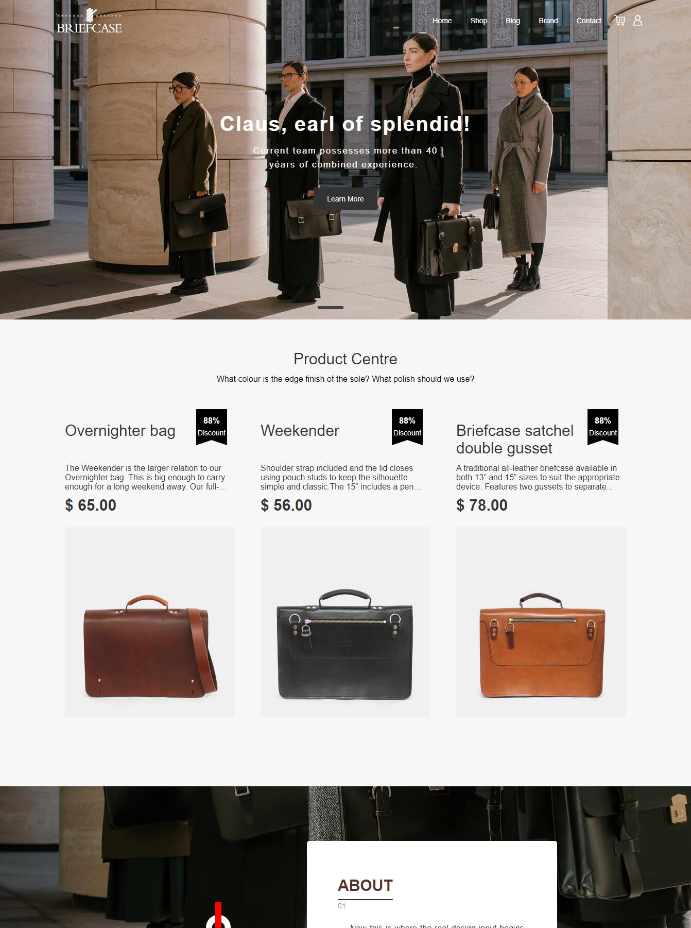View the black Weekender bag image
This screenshot has height=928, width=691.
[x=346, y=622]
